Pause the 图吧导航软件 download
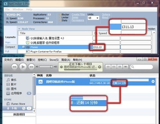The height and width of the screenshot is (124, 160). coord(153,81)
